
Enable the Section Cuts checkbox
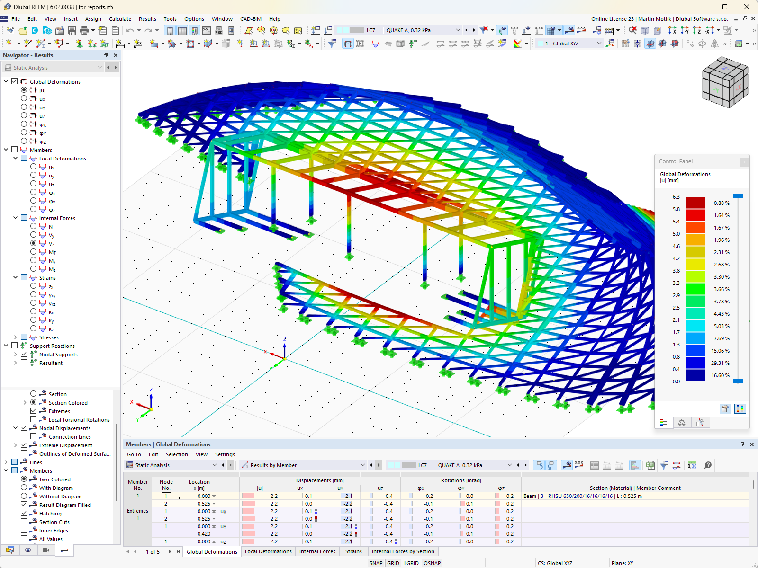click(x=25, y=522)
